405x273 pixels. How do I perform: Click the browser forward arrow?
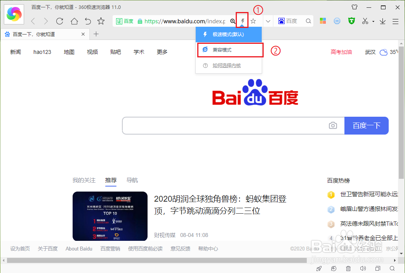pos(46,21)
